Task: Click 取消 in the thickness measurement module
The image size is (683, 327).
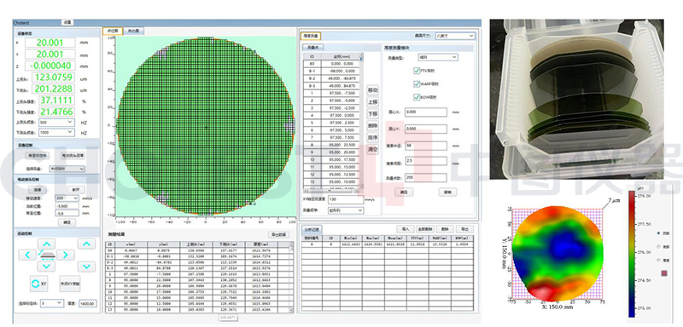Action: point(447,192)
